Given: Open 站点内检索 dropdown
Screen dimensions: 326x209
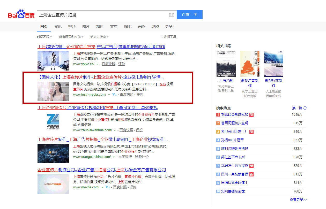Looking at the screenshot, I should pos(99,37).
